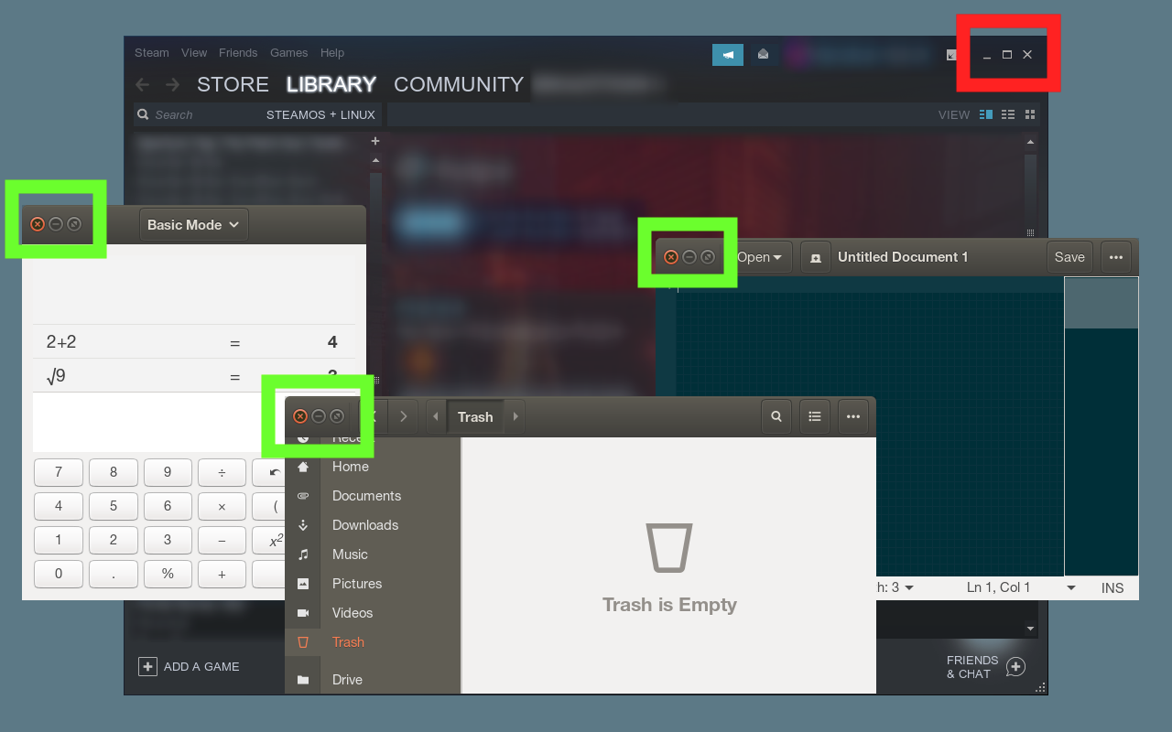Go back using Steam's left arrow

click(142, 85)
